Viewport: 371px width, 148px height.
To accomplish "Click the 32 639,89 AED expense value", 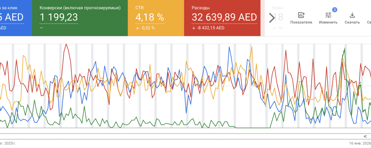I will tap(224, 17).
